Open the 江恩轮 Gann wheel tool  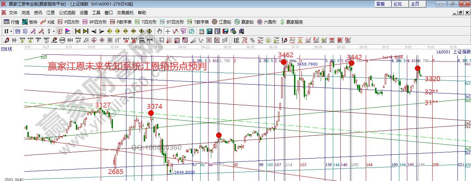click(221, 22)
